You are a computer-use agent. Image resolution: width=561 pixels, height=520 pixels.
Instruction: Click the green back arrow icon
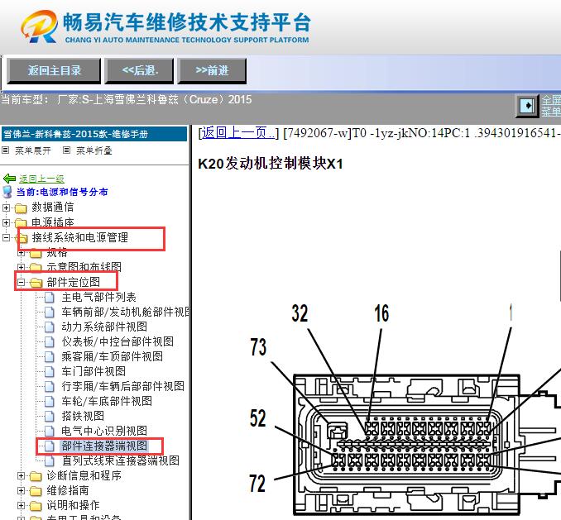[x=9, y=179]
